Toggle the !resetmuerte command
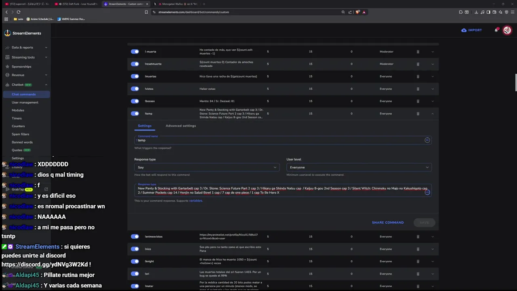The width and height of the screenshot is (517, 291). click(x=135, y=64)
